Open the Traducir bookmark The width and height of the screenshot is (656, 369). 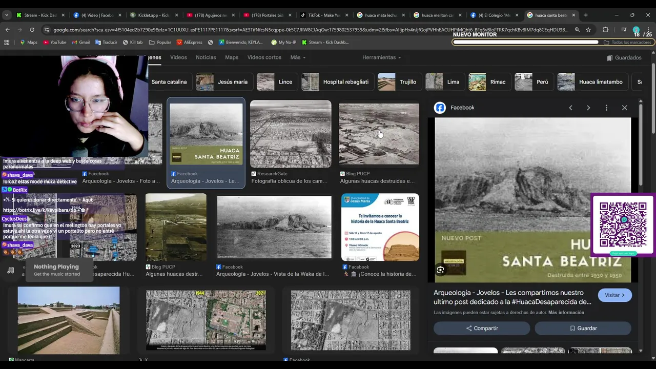(x=106, y=43)
